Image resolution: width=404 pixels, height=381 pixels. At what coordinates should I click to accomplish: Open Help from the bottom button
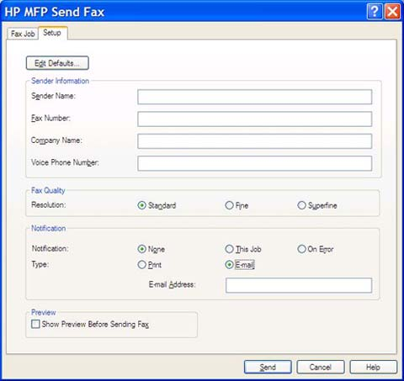pyautogui.click(x=373, y=367)
